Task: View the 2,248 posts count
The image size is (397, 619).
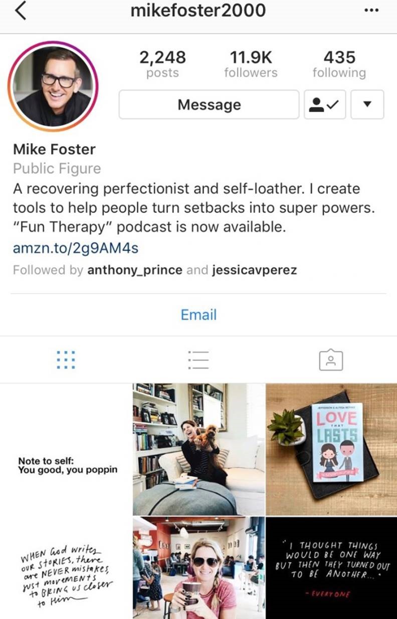Action: (x=162, y=64)
